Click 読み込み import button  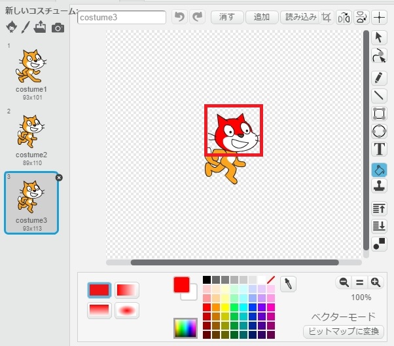click(300, 17)
